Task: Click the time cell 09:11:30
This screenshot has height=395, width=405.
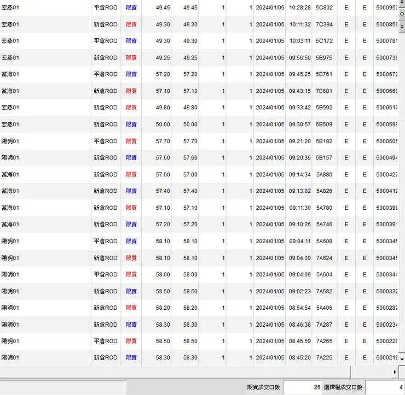Action: (300, 208)
